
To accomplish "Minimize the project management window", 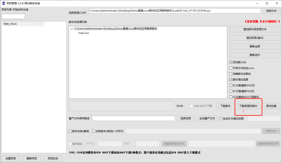I will [x=257, y=3].
